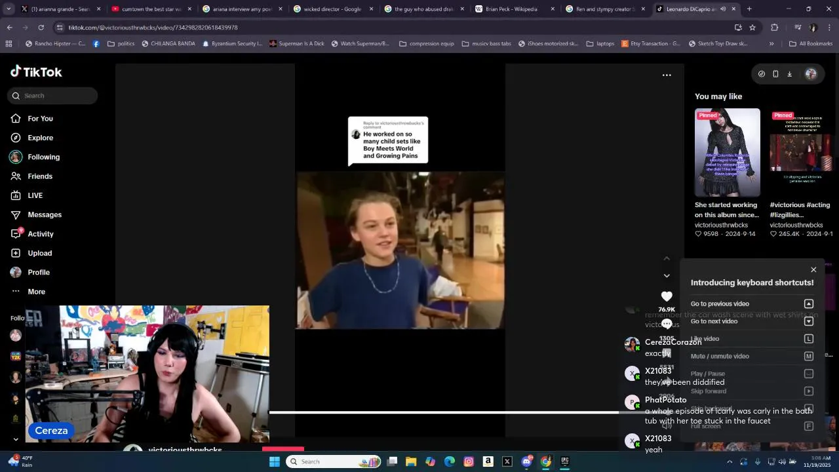This screenshot has height=472, width=839.
Task: Open a new browser tab
Action: [749, 9]
